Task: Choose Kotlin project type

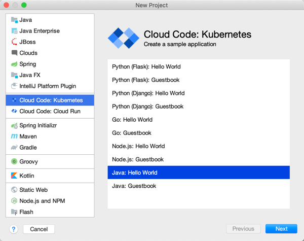Action: click(27, 176)
